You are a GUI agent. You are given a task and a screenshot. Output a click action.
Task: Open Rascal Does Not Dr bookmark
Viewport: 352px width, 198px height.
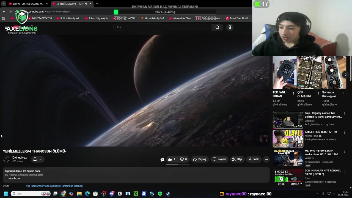coord(238,18)
